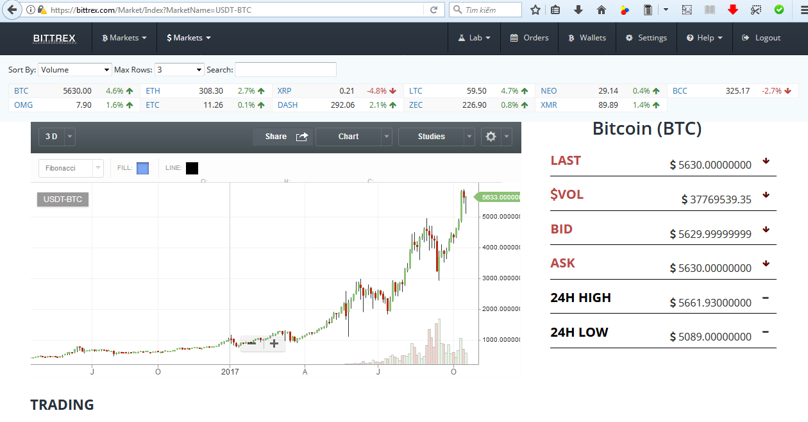
Task: Go to Orders page
Action: (529, 38)
